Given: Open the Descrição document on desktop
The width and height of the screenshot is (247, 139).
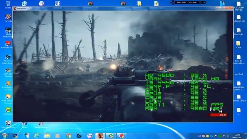Looking at the screenshot, I should (239, 32).
